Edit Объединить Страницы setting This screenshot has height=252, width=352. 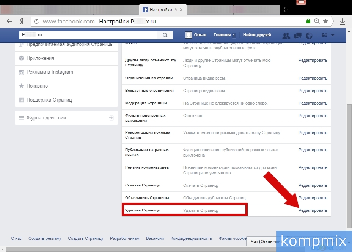(x=313, y=198)
